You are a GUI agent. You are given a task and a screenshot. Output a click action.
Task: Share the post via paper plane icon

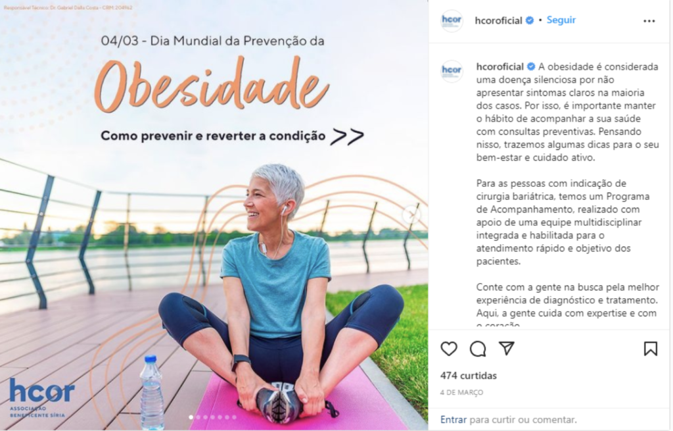coord(507,348)
